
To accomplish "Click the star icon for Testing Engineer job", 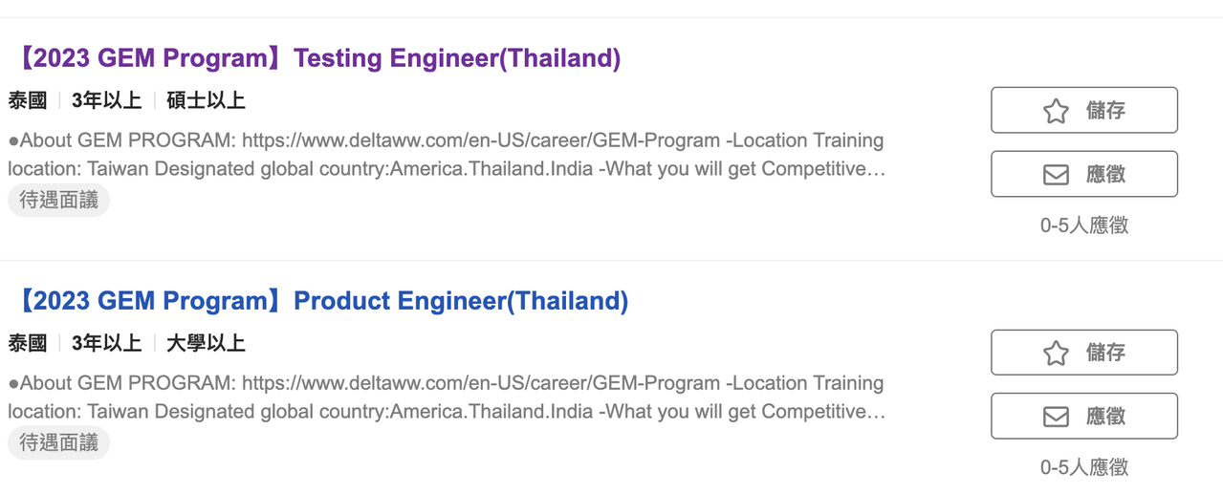I will (1056, 111).
